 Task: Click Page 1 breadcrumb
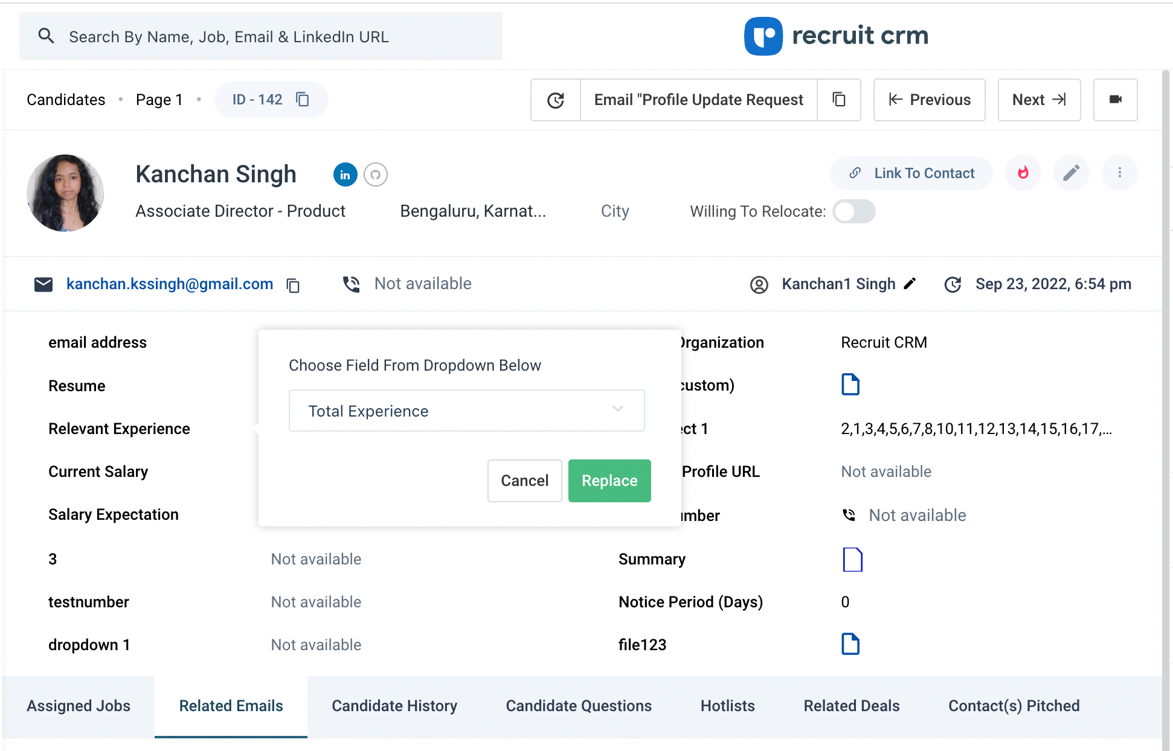[159, 100]
